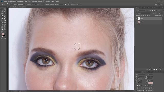Open healing brush mode dropdown in options bar

pos(21,4)
